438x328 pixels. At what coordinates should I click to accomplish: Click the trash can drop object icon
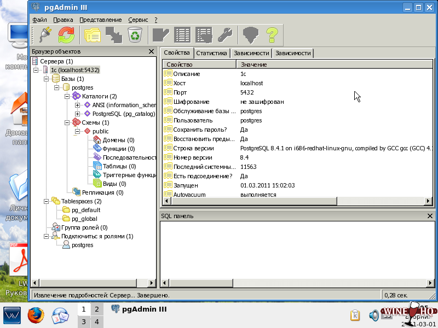tap(135, 36)
